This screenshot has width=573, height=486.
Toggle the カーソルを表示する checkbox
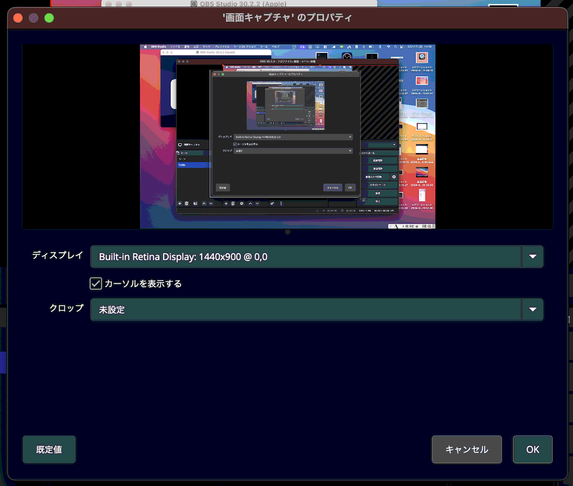coord(95,283)
